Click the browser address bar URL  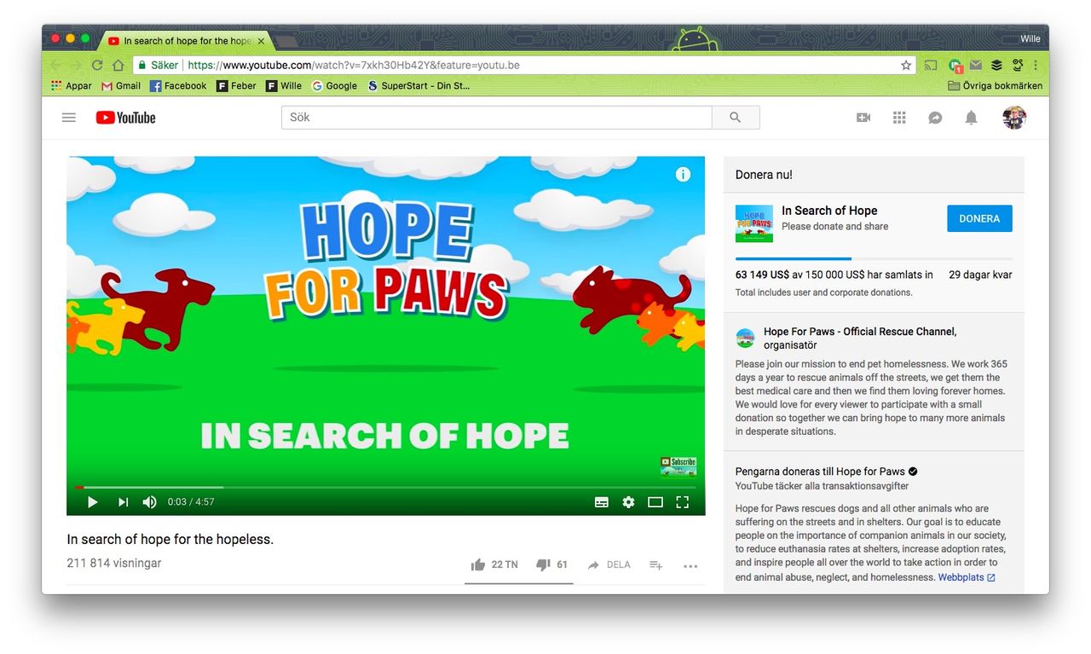354,65
